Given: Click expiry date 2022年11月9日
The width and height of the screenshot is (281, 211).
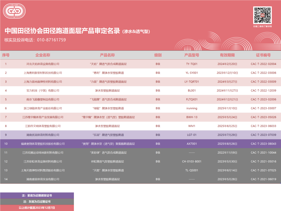Looking at the screenshot, I should tap(227, 153).
